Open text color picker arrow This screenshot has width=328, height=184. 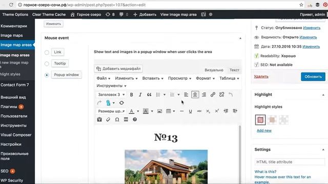click(138, 111)
